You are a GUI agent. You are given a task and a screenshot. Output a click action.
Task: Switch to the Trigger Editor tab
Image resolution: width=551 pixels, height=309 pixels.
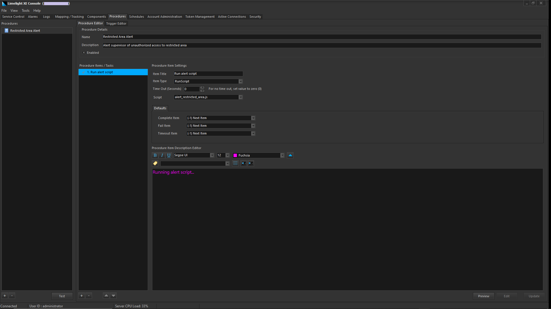pyautogui.click(x=116, y=23)
